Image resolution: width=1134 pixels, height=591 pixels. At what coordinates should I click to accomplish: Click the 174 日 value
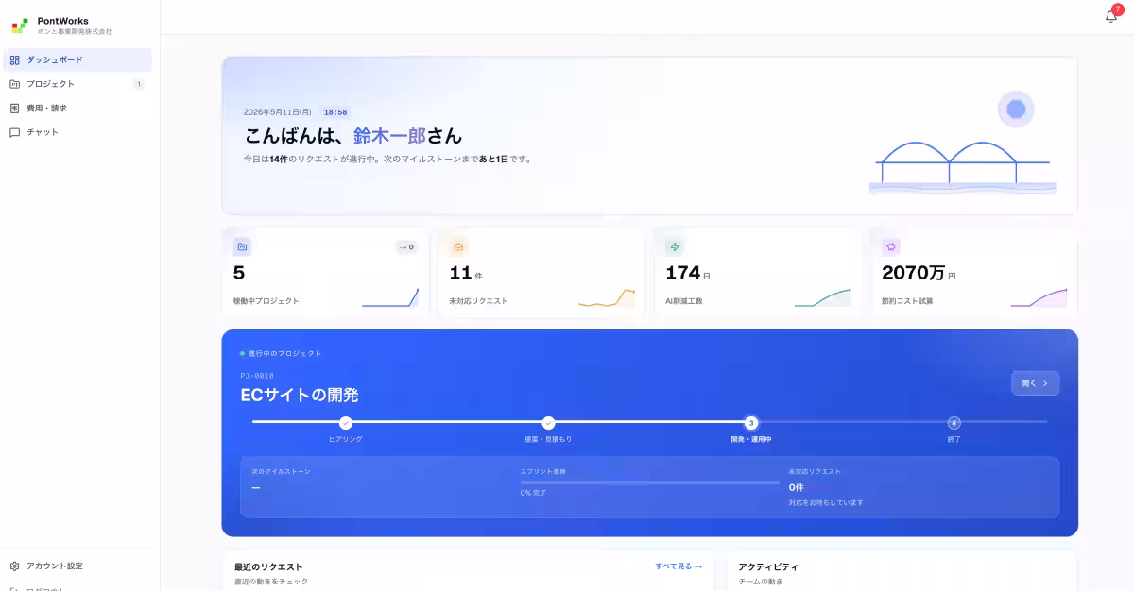pos(687,274)
